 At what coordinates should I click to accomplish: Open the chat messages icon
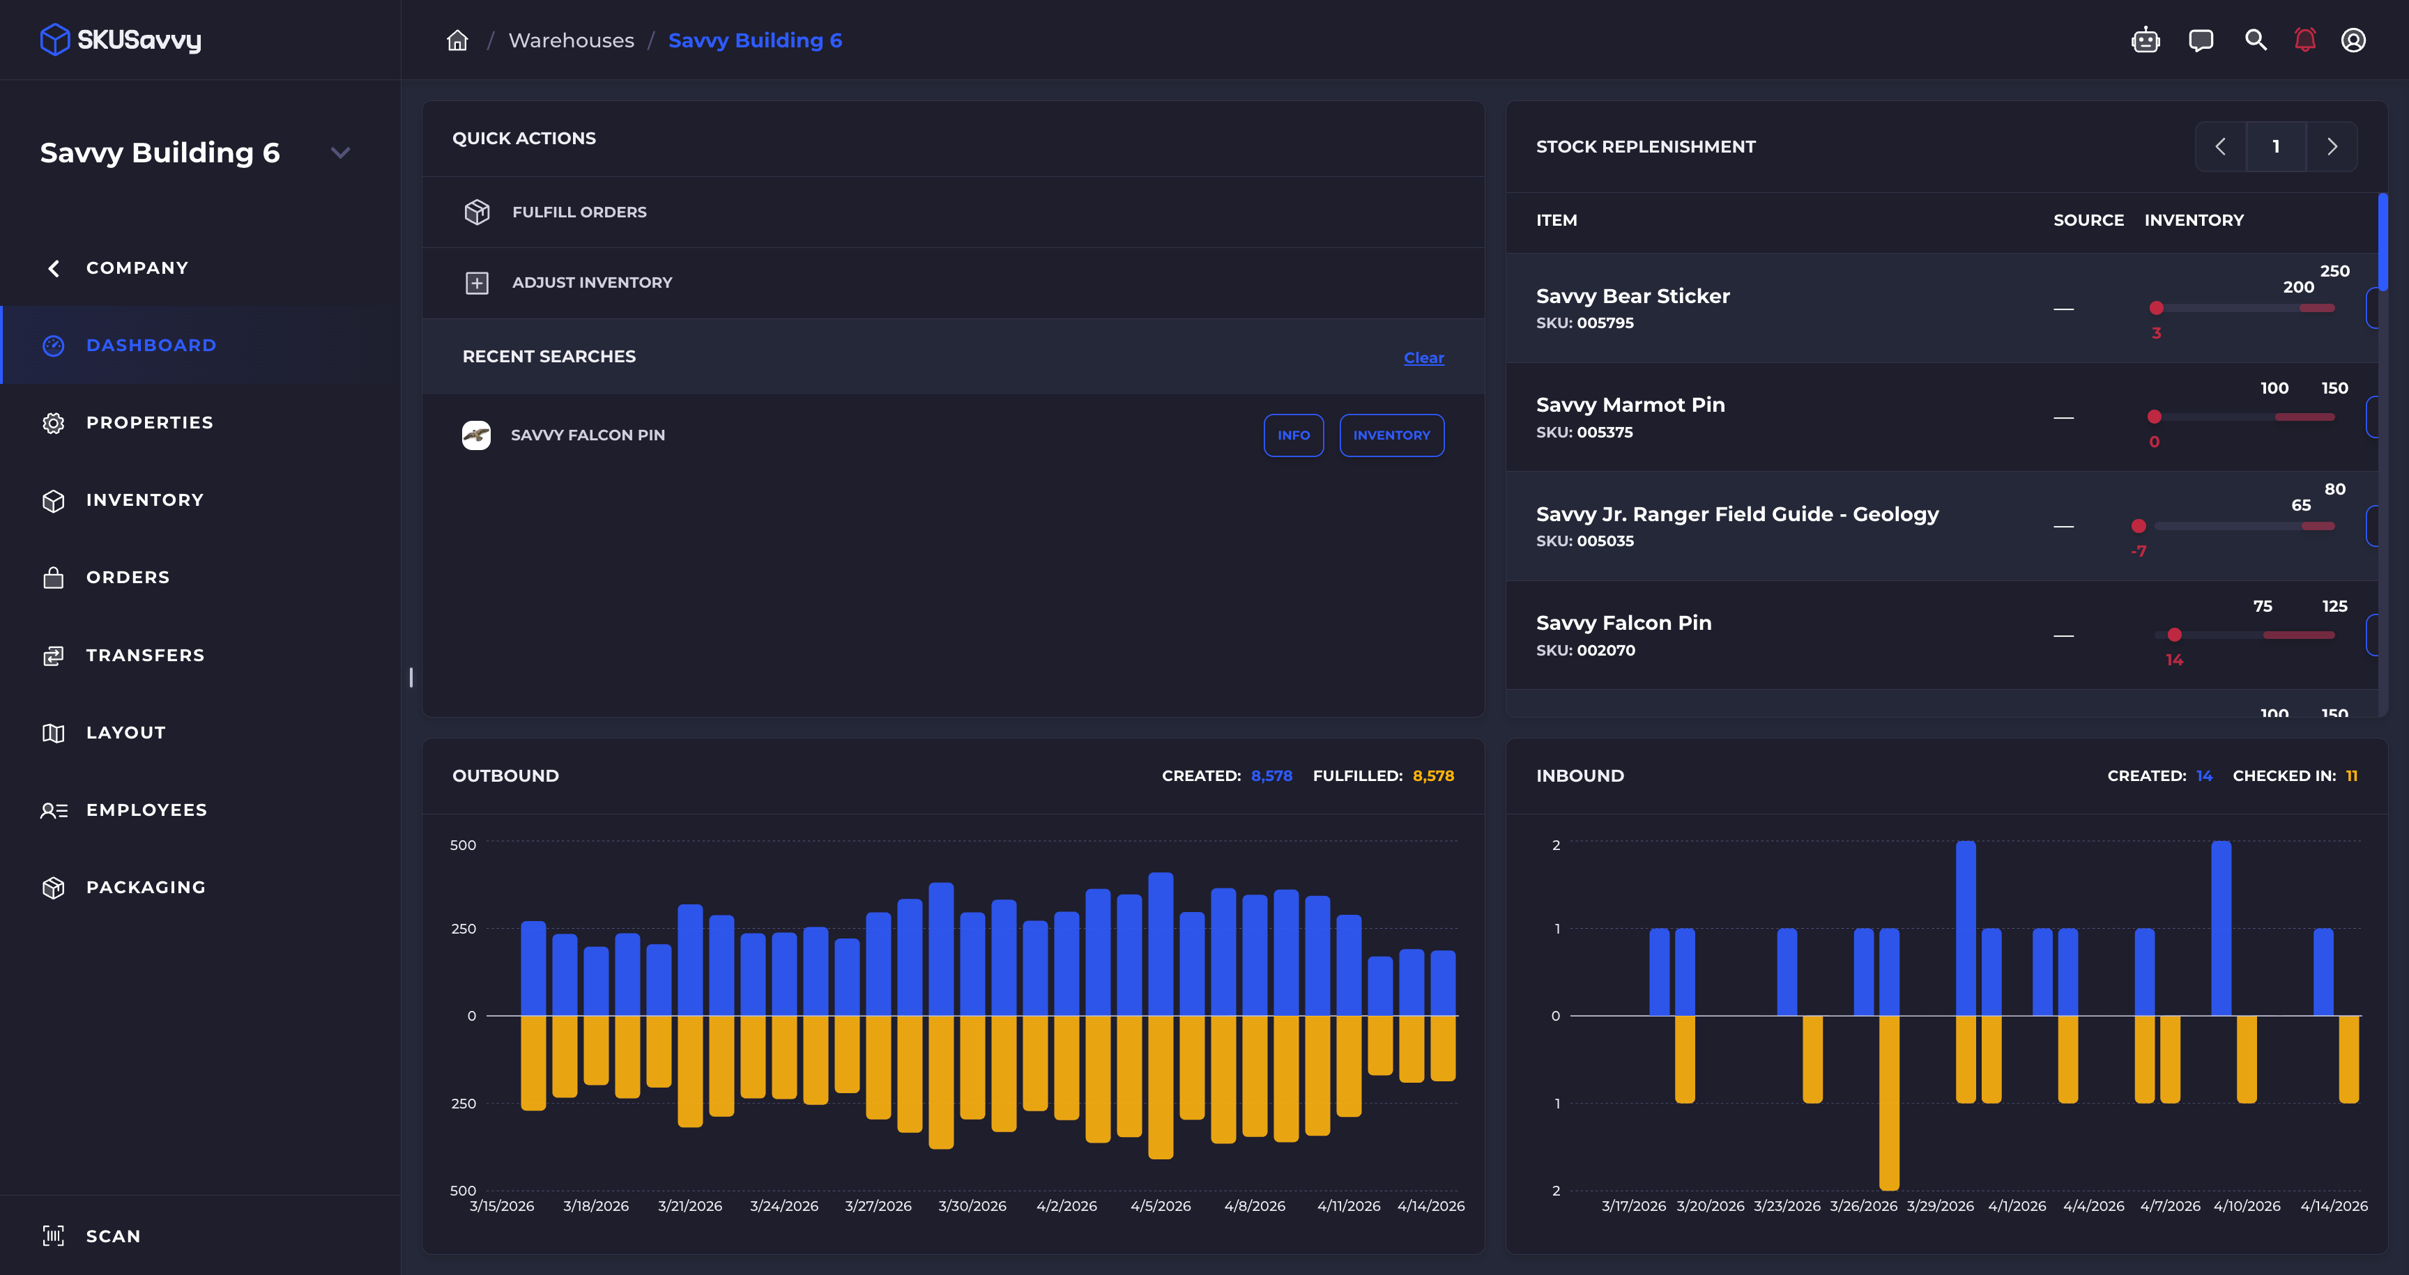click(x=2201, y=40)
